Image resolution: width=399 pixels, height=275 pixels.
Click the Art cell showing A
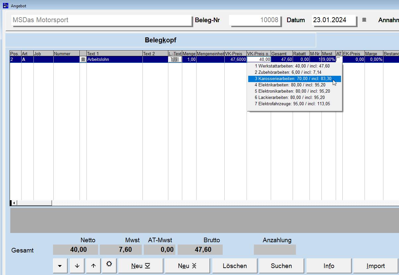click(x=28, y=60)
